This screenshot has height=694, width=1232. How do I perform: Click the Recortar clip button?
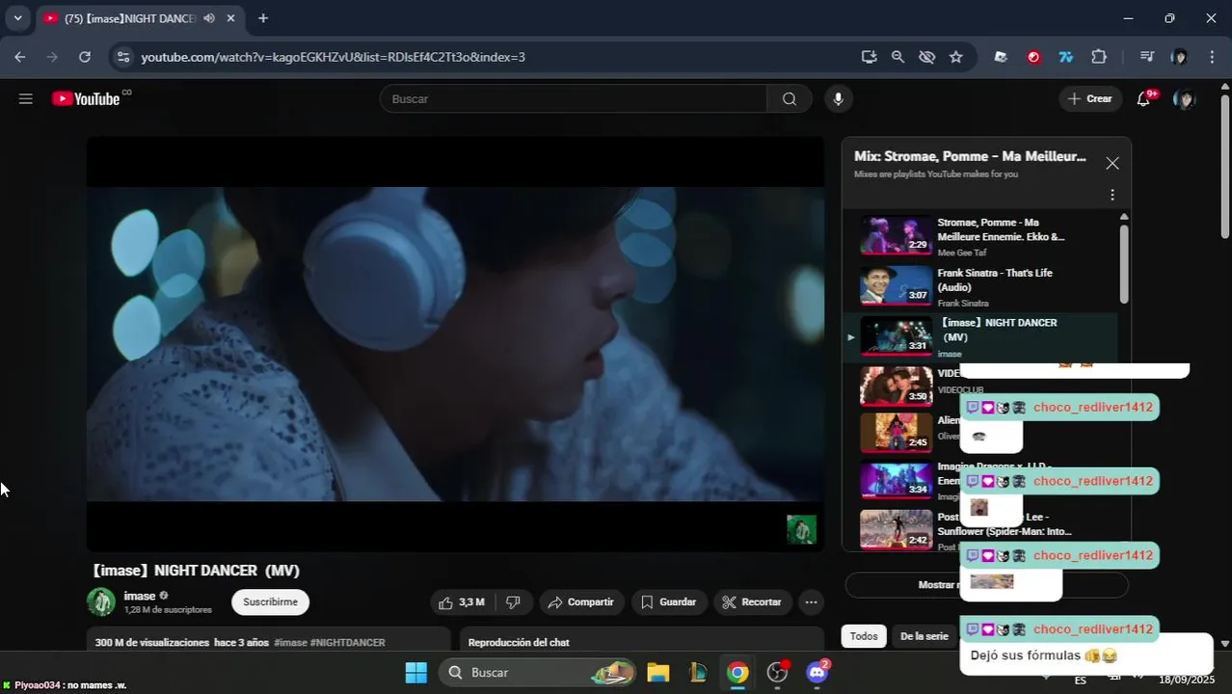753,602
